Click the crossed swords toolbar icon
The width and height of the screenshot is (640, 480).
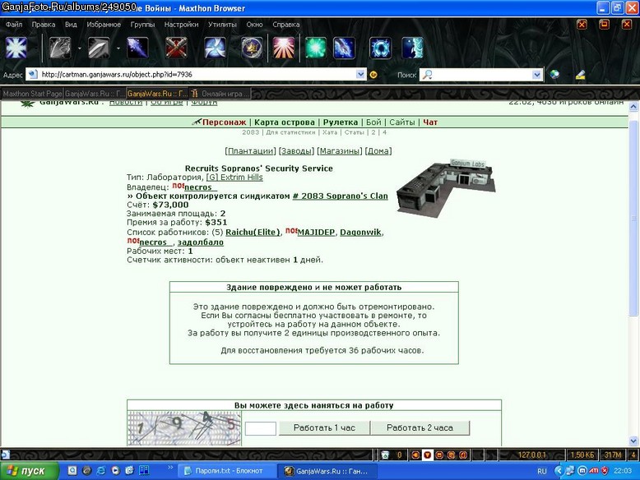tap(176, 48)
